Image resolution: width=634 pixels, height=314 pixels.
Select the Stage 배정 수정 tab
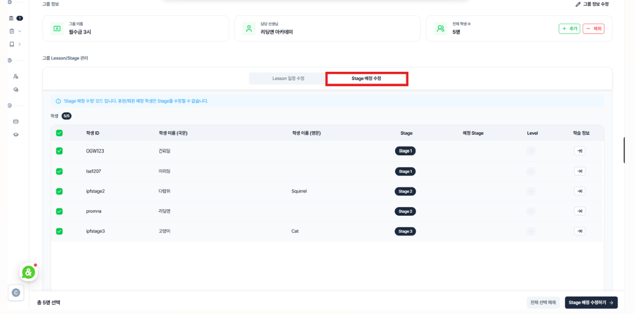(x=367, y=79)
